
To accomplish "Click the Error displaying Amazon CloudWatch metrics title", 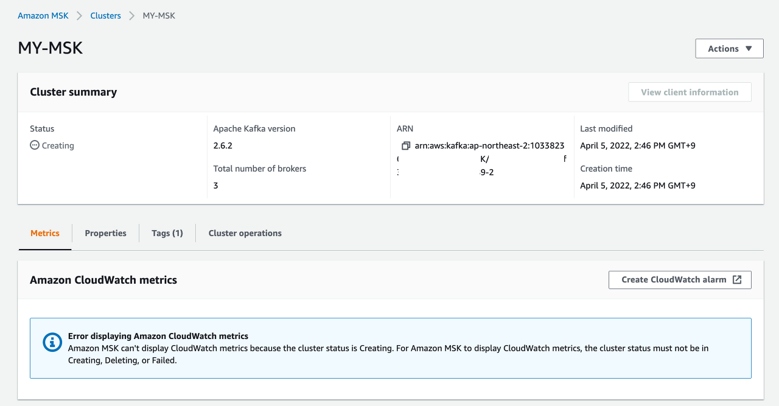I will tap(158, 336).
